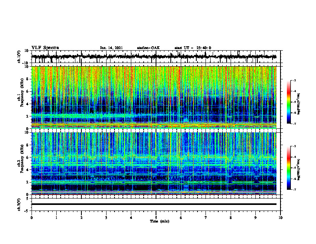Select the "Jan. 14, 2021" date label

pyautogui.click(x=111, y=48)
